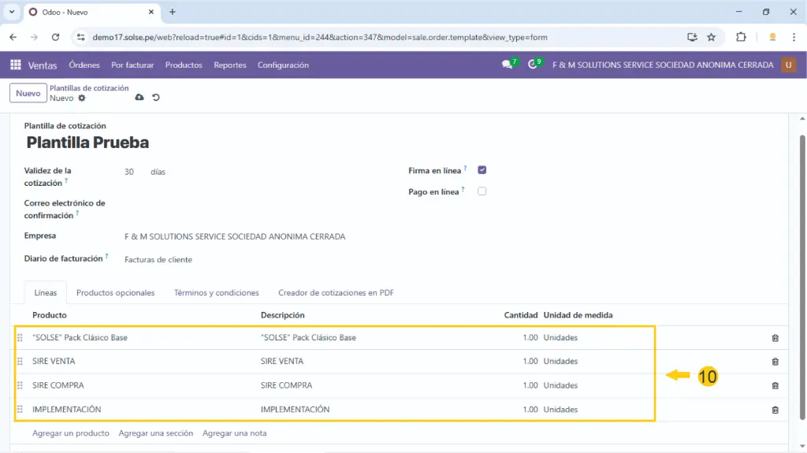Expand the Configuración menu
Image resolution: width=807 pixels, height=453 pixels.
283,65
